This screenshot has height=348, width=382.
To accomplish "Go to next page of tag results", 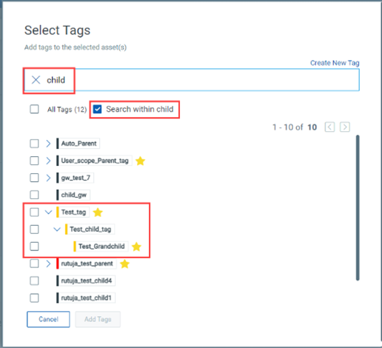I will click(345, 127).
